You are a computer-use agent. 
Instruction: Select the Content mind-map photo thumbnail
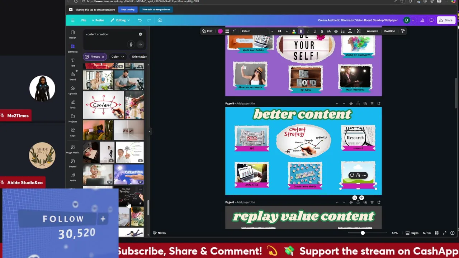103,105
